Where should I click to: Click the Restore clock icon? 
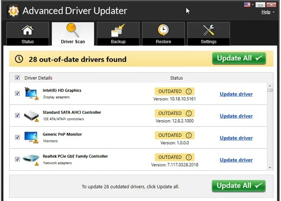click(x=163, y=30)
